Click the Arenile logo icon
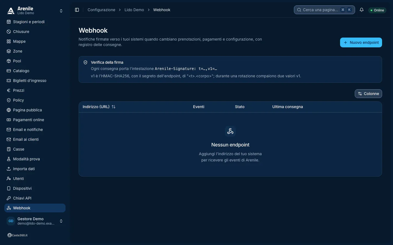393x245 pixels. [11, 11]
